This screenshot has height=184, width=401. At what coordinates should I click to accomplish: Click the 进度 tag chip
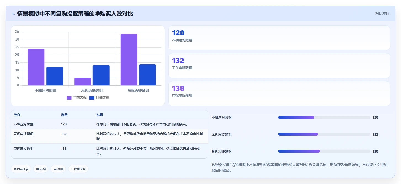tap(58, 169)
